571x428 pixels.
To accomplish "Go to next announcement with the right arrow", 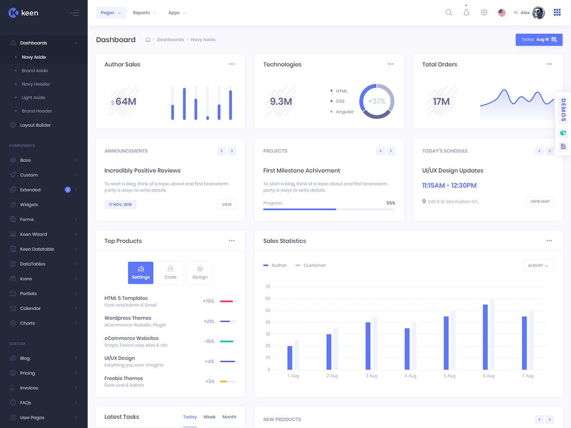I will [232, 151].
